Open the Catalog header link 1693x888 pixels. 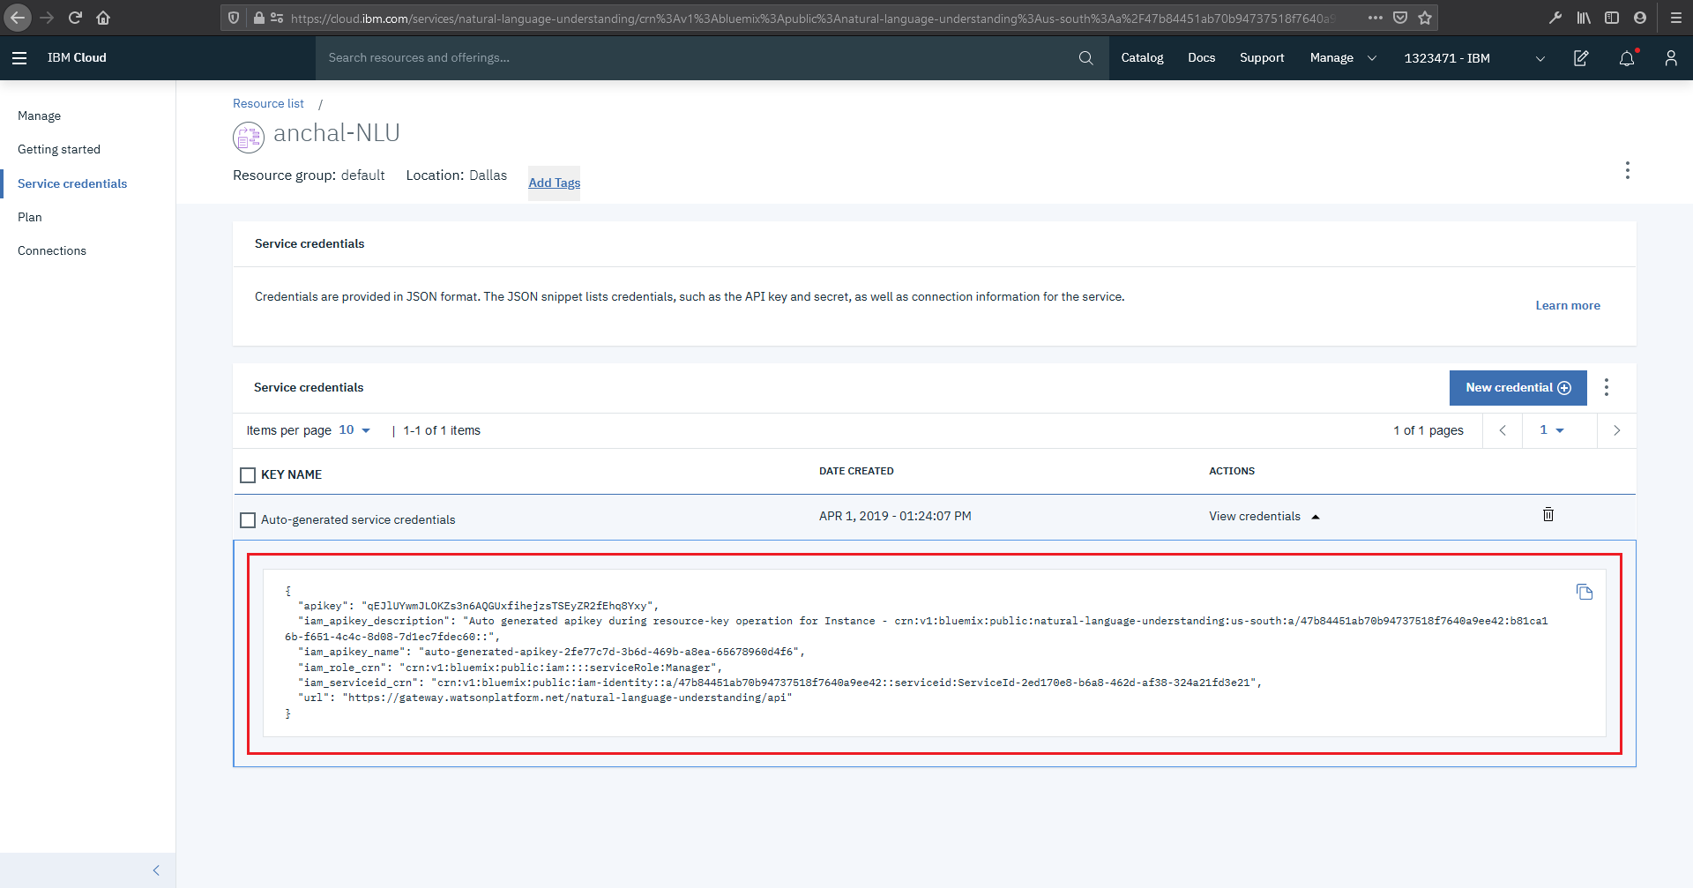[x=1142, y=58]
